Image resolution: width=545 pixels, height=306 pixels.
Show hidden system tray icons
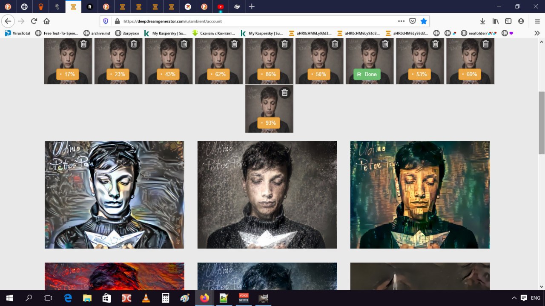(x=514, y=298)
